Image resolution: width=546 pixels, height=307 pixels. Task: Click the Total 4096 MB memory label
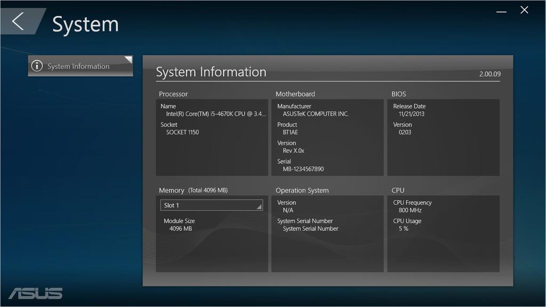208,190
